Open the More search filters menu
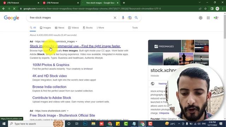The height and width of the screenshot is (127, 226). 100,28
